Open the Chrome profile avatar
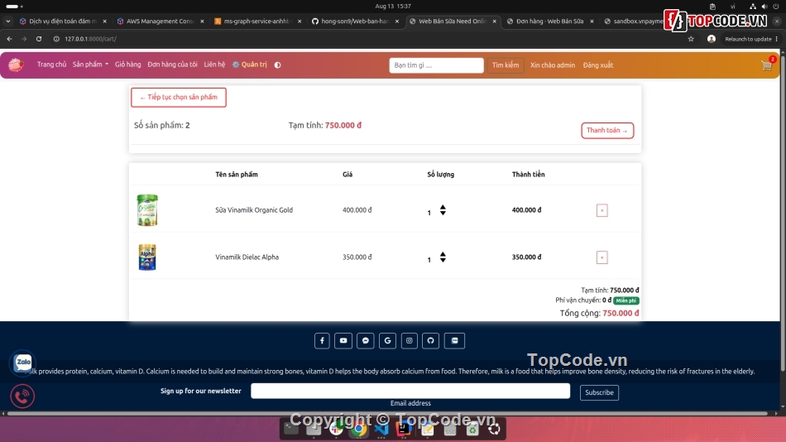Viewport: 786px width, 442px height. point(712,39)
